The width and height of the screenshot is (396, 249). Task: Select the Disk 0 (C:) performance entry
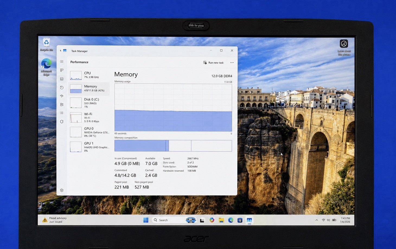click(x=90, y=103)
